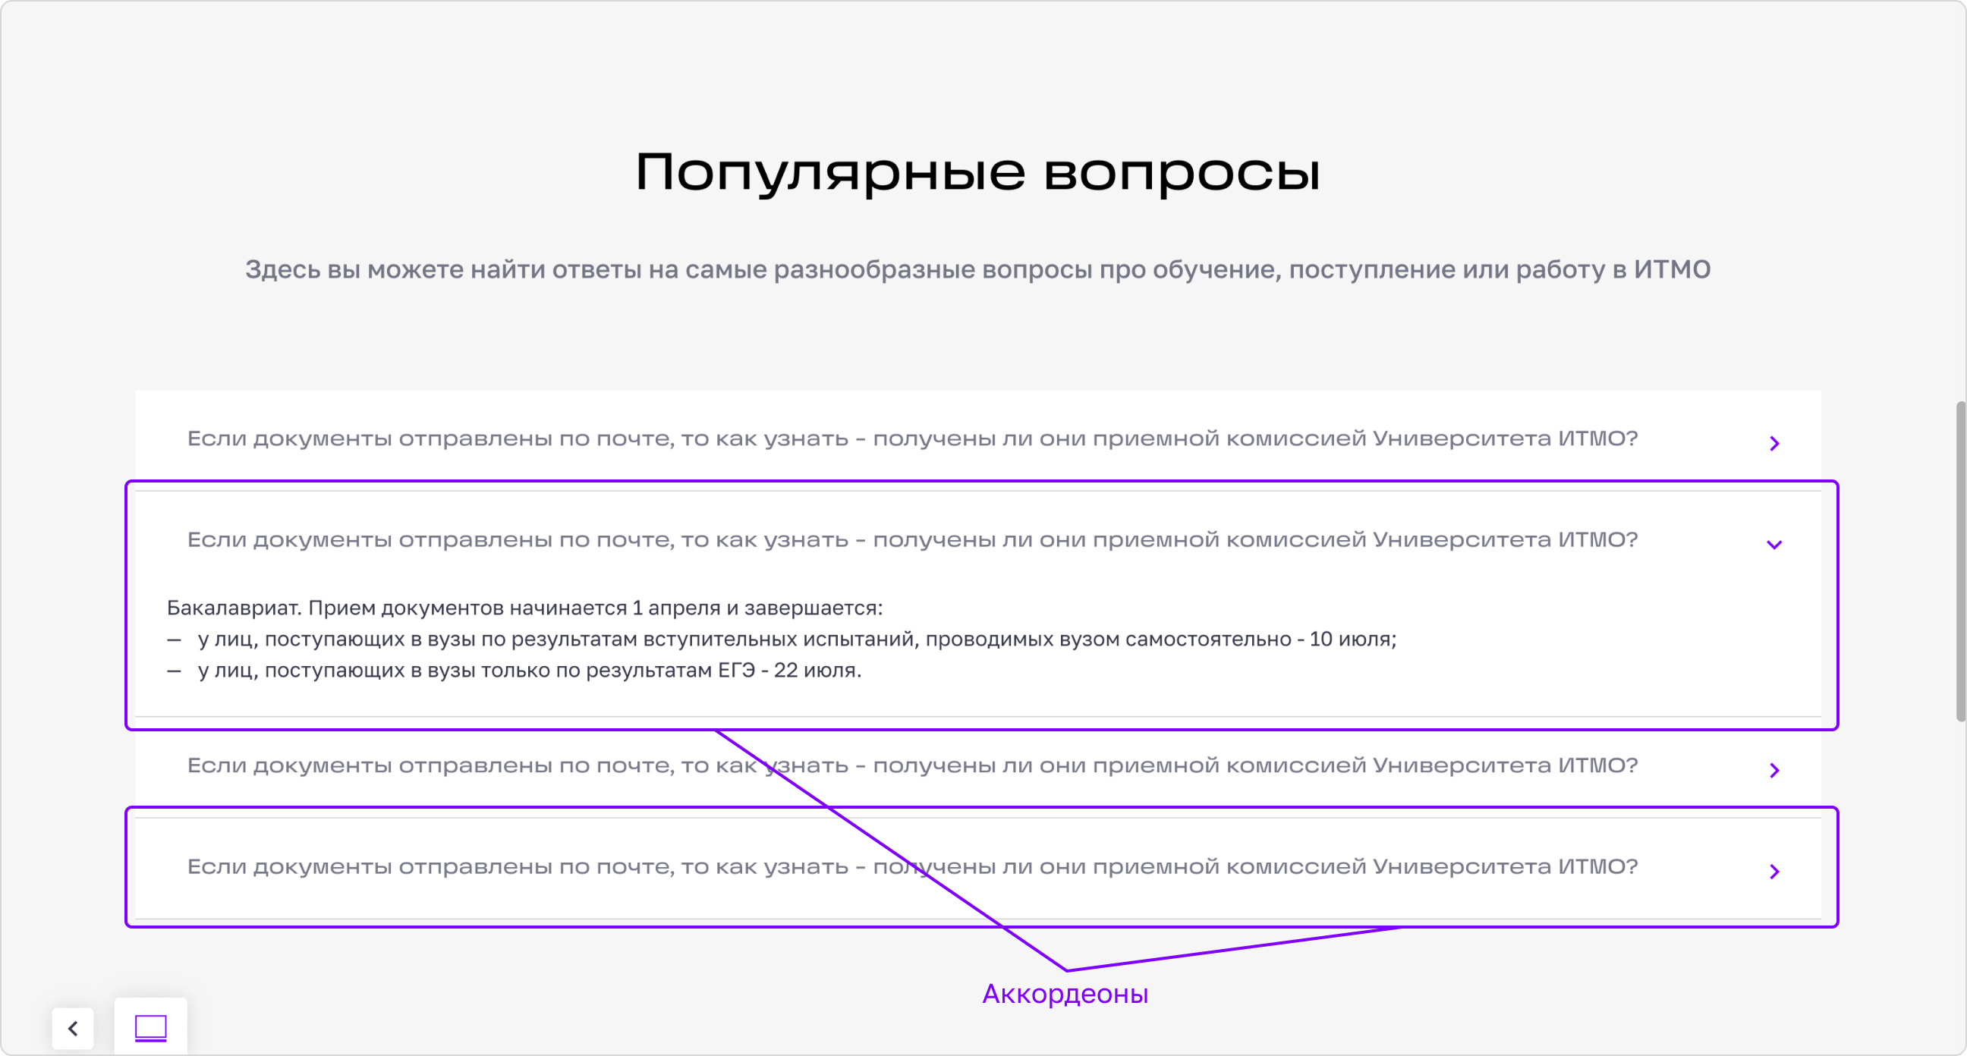Click the back arrow button at bottom left

[x=73, y=1028]
